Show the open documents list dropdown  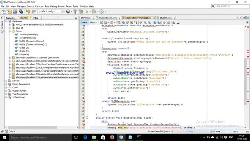pyautogui.click(x=244, y=17)
